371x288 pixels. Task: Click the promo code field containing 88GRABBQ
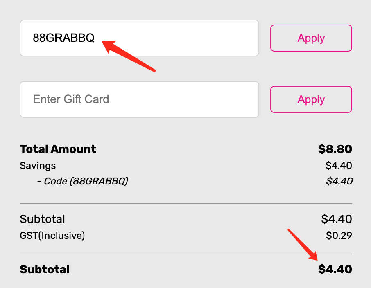coord(139,38)
